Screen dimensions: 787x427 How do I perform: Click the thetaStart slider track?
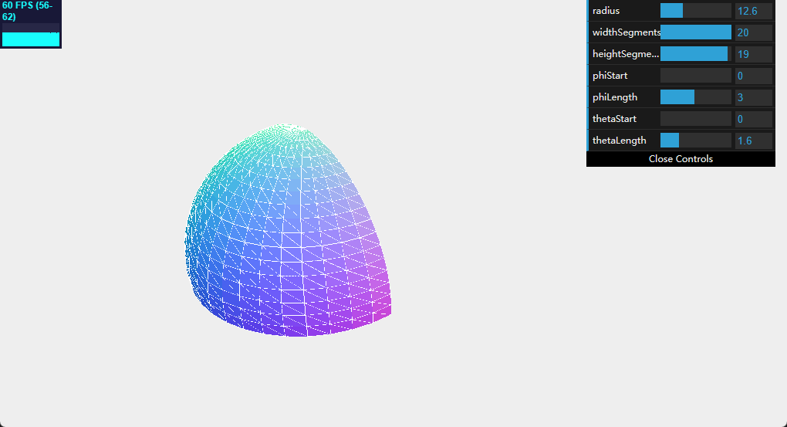pyautogui.click(x=695, y=119)
